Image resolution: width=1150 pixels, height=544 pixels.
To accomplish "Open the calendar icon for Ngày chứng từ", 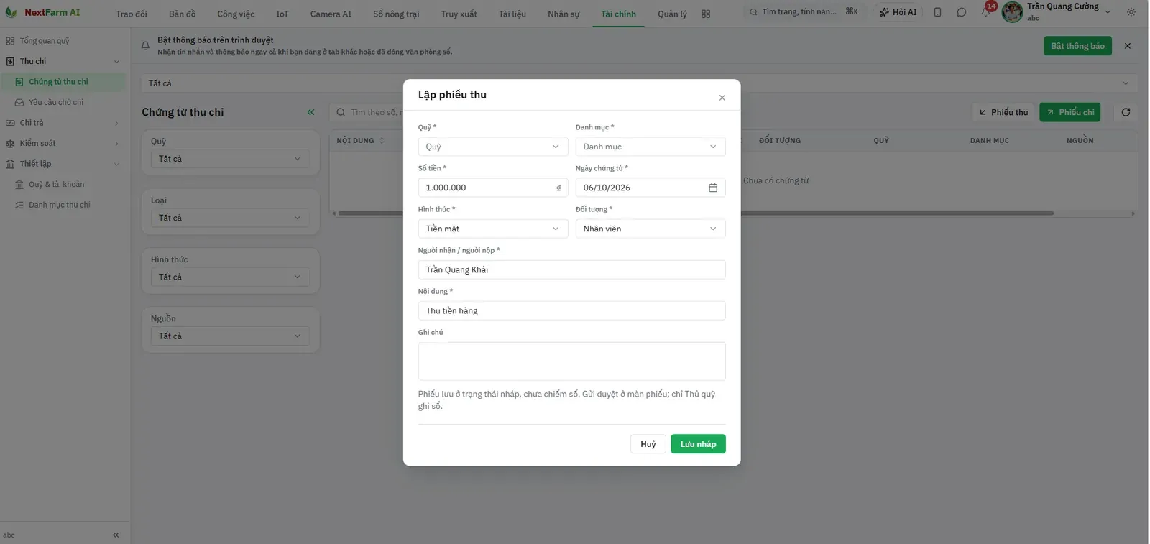I will [x=713, y=188].
